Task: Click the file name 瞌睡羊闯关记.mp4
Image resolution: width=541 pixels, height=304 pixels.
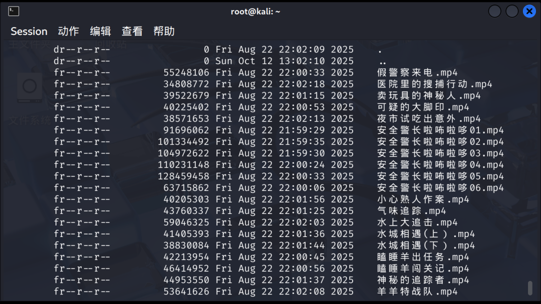Action: (x=423, y=269)
